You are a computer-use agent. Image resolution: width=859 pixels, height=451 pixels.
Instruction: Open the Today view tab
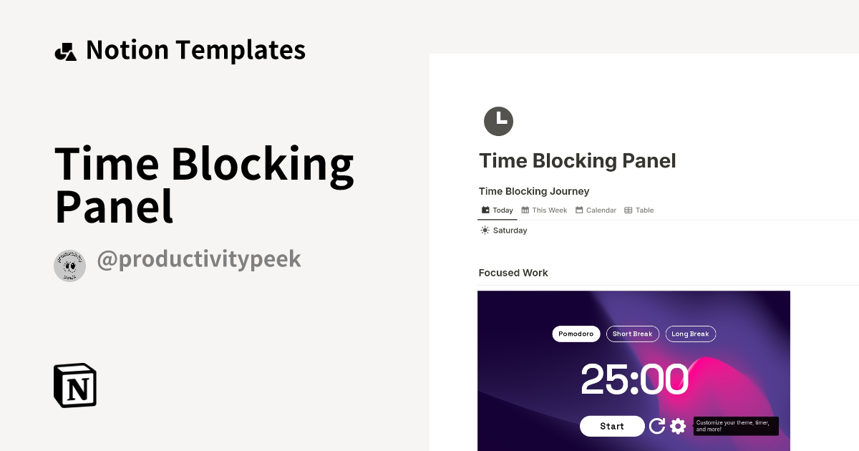click(x=497, y=210)
